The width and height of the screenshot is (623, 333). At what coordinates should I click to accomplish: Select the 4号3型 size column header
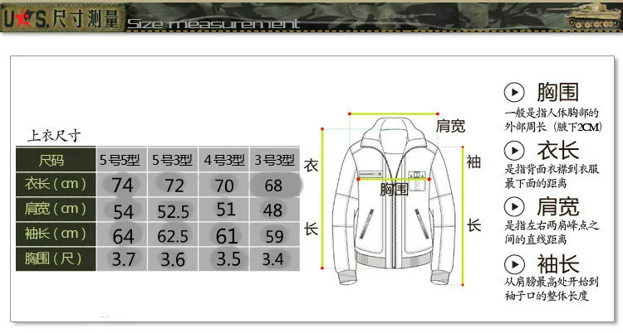[223, 160]
